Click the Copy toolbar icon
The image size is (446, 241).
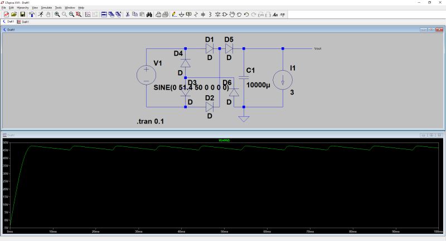pos(135,14)
